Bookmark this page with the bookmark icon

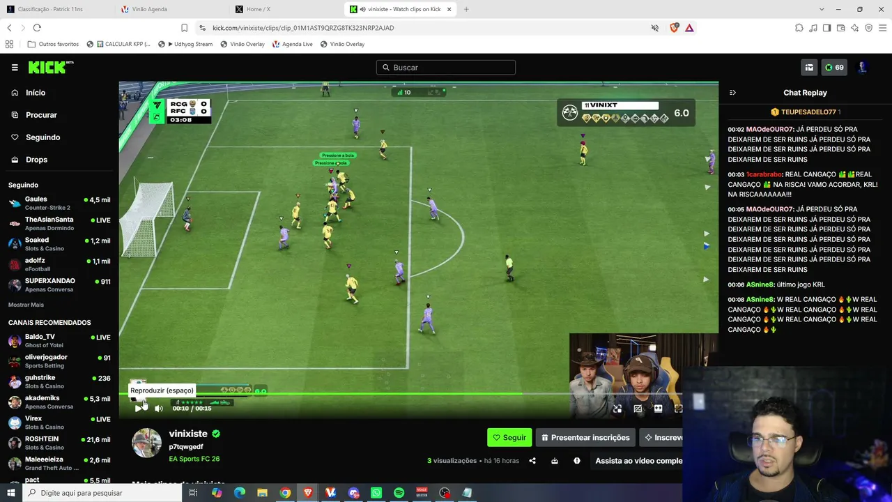point(184,28)
